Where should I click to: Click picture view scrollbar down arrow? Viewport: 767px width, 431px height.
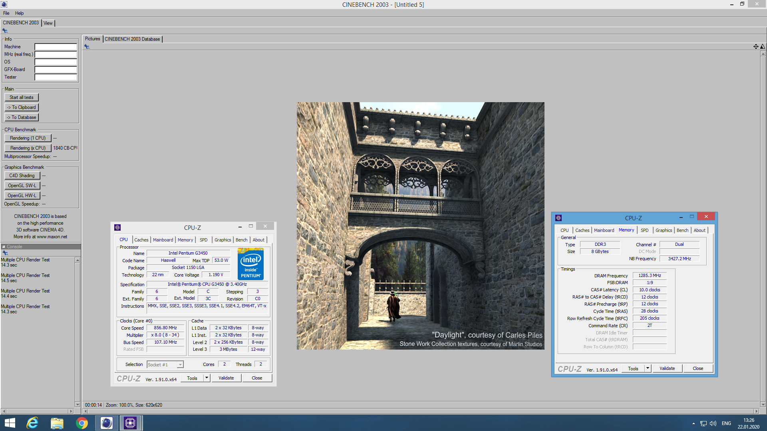click(x=763, y=404)
